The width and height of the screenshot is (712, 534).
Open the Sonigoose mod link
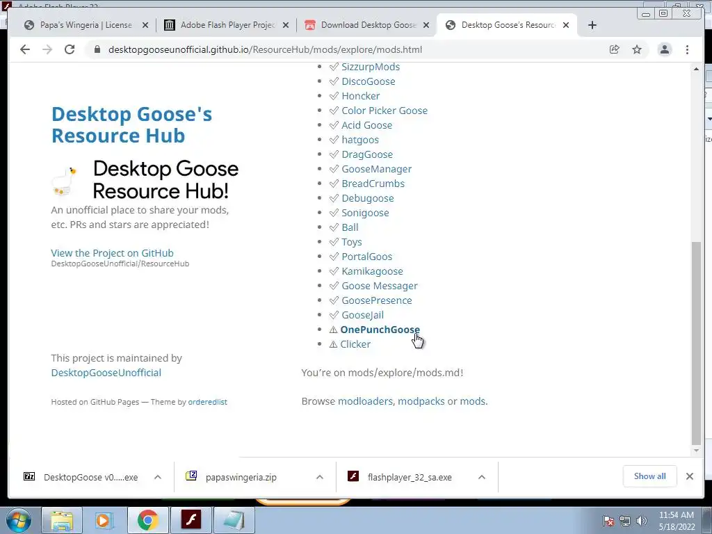point(365,213)
